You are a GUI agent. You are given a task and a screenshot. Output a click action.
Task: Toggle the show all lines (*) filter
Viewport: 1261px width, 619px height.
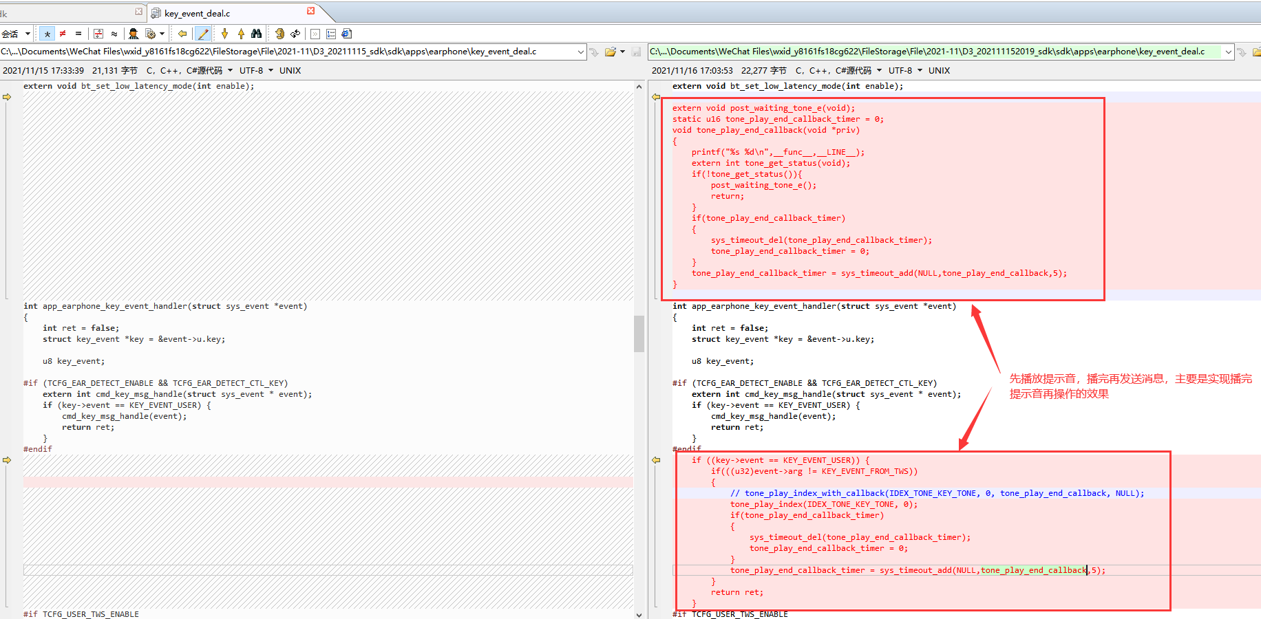(x=47, y=34)
